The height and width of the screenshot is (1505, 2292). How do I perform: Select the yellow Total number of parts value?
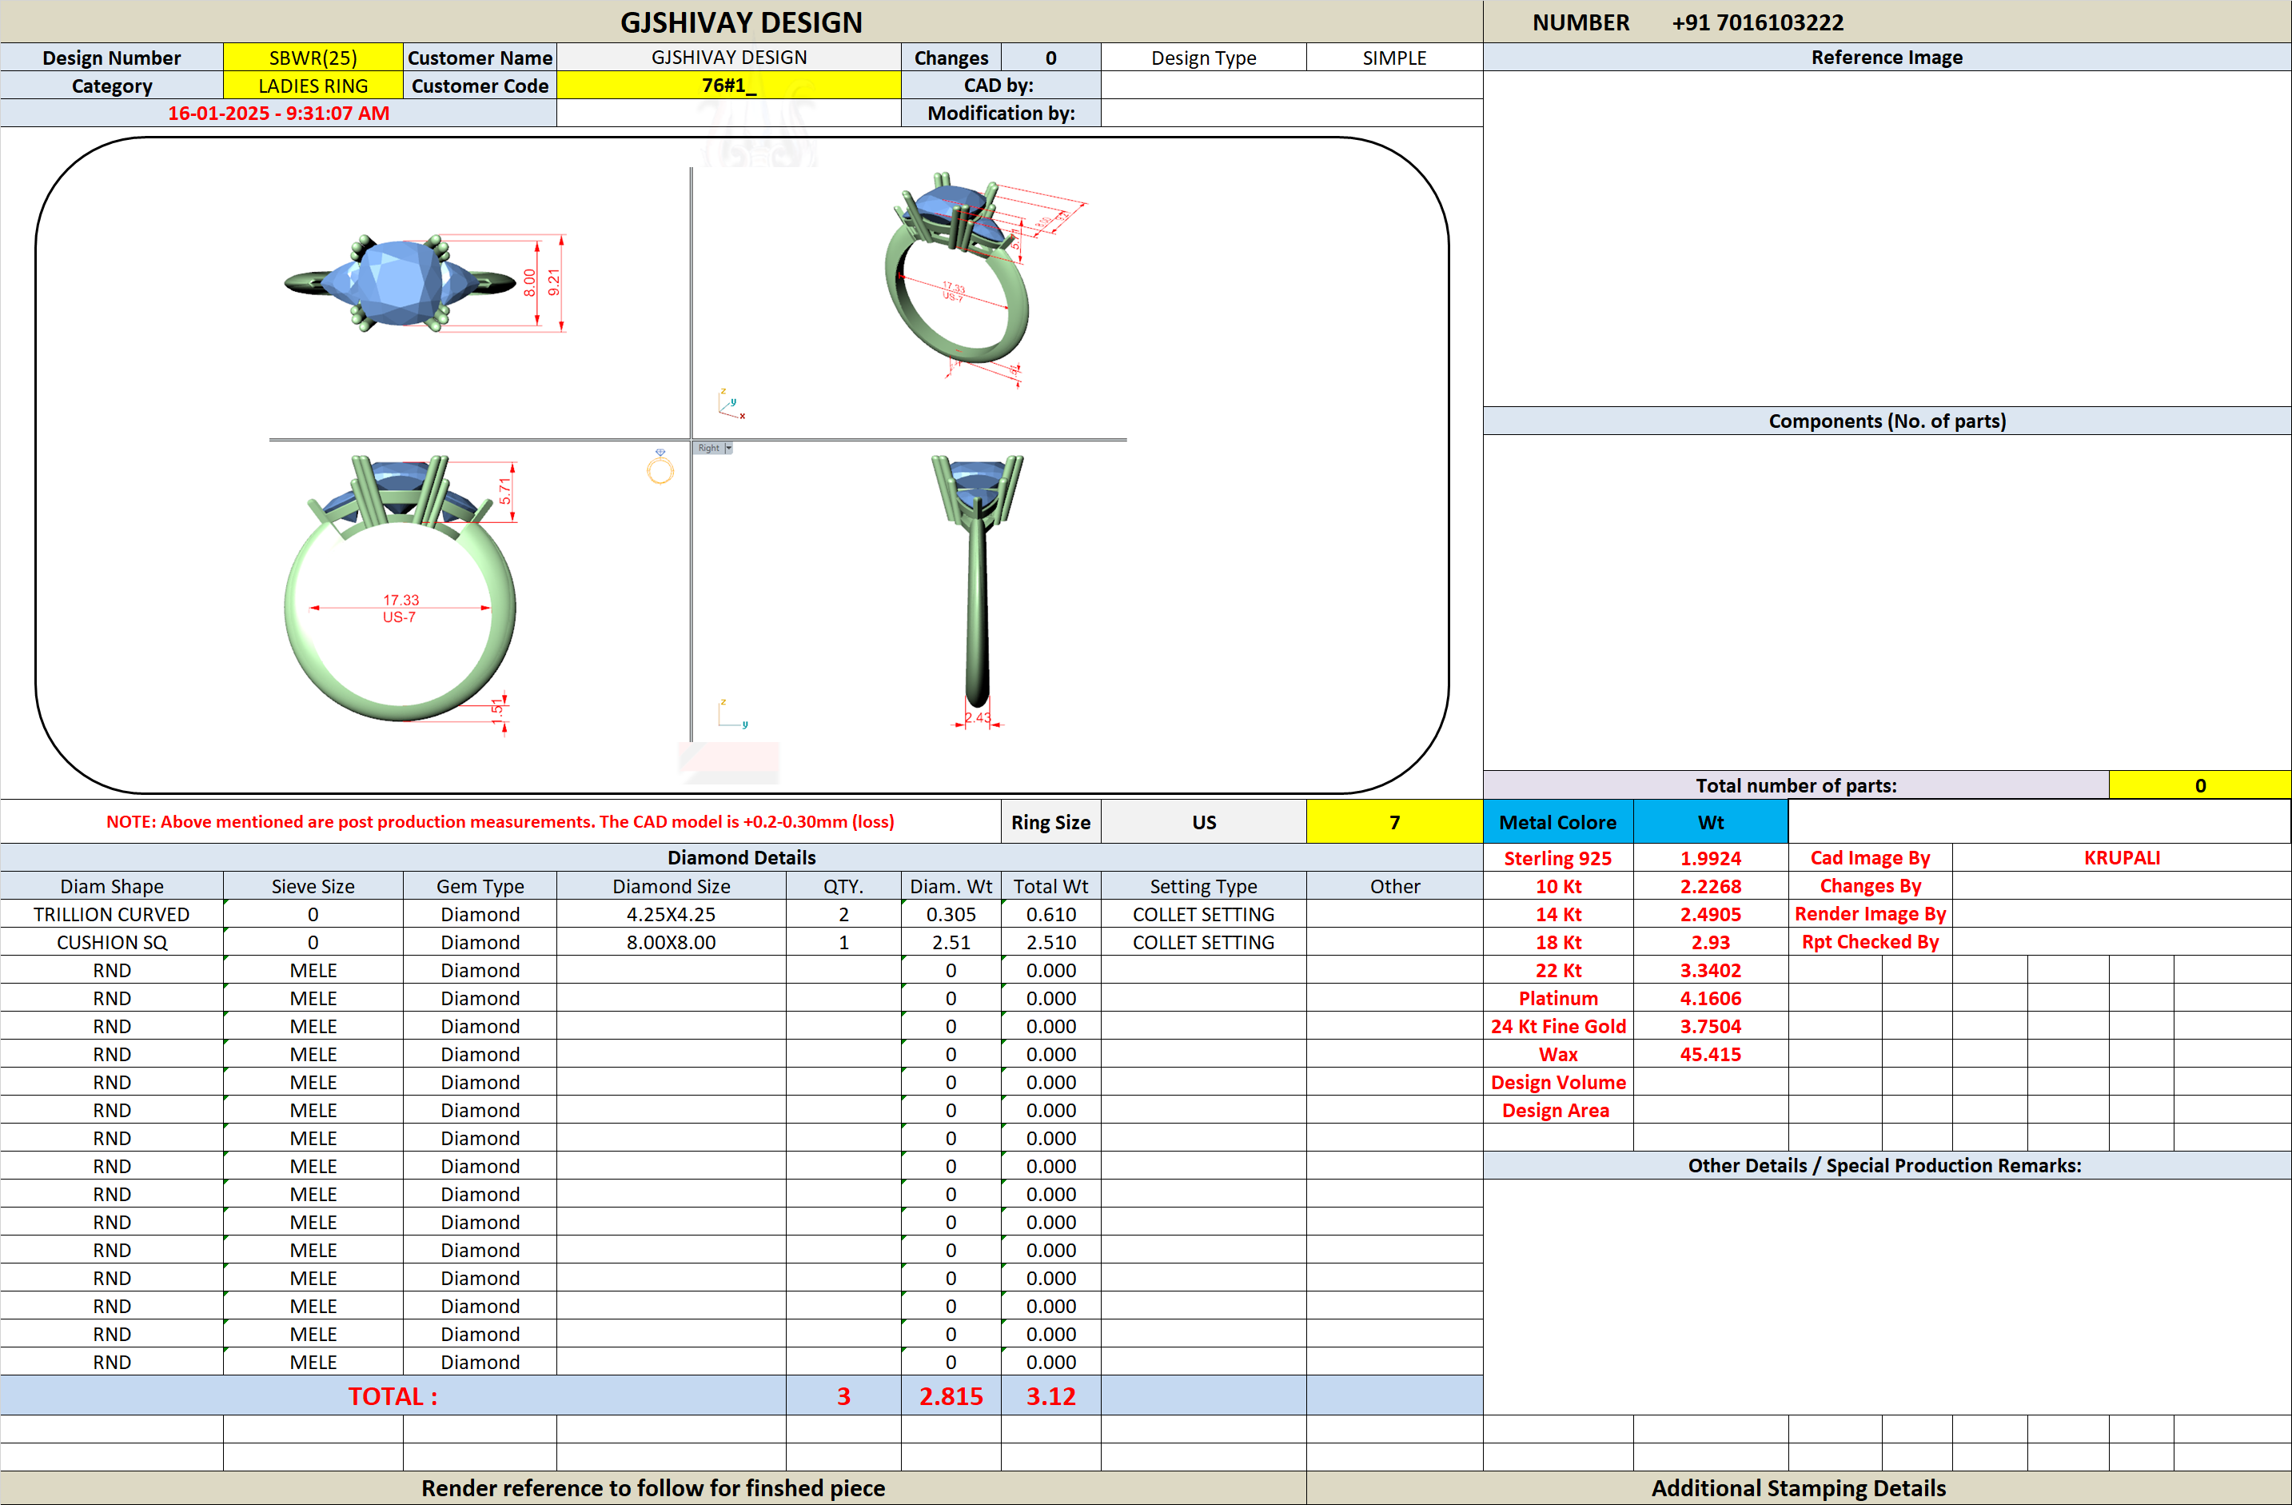click(2199, 785)
